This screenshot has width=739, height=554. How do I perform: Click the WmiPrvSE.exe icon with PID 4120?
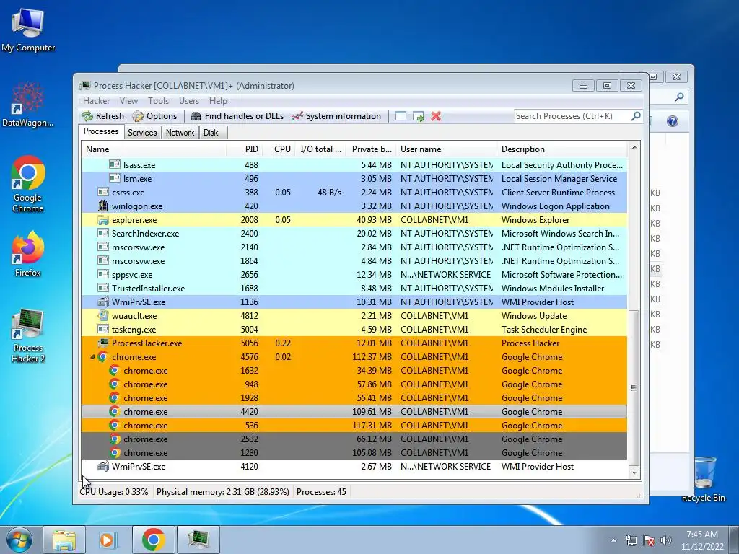102,467
